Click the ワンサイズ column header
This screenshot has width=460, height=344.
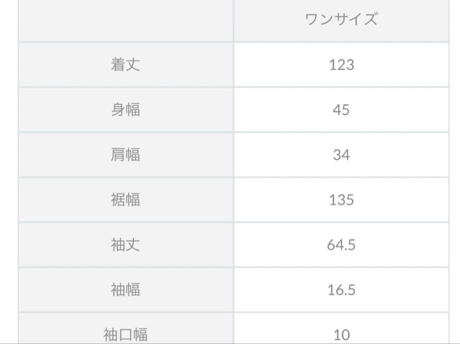click(x=341, y=19)
